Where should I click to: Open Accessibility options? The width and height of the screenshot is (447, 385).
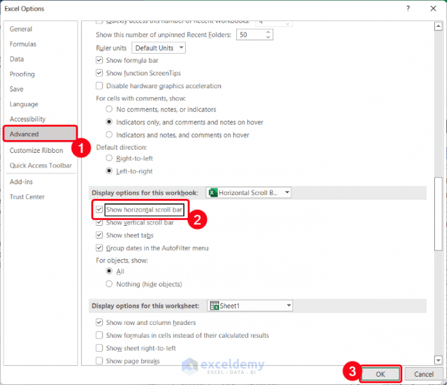(27, 119)
